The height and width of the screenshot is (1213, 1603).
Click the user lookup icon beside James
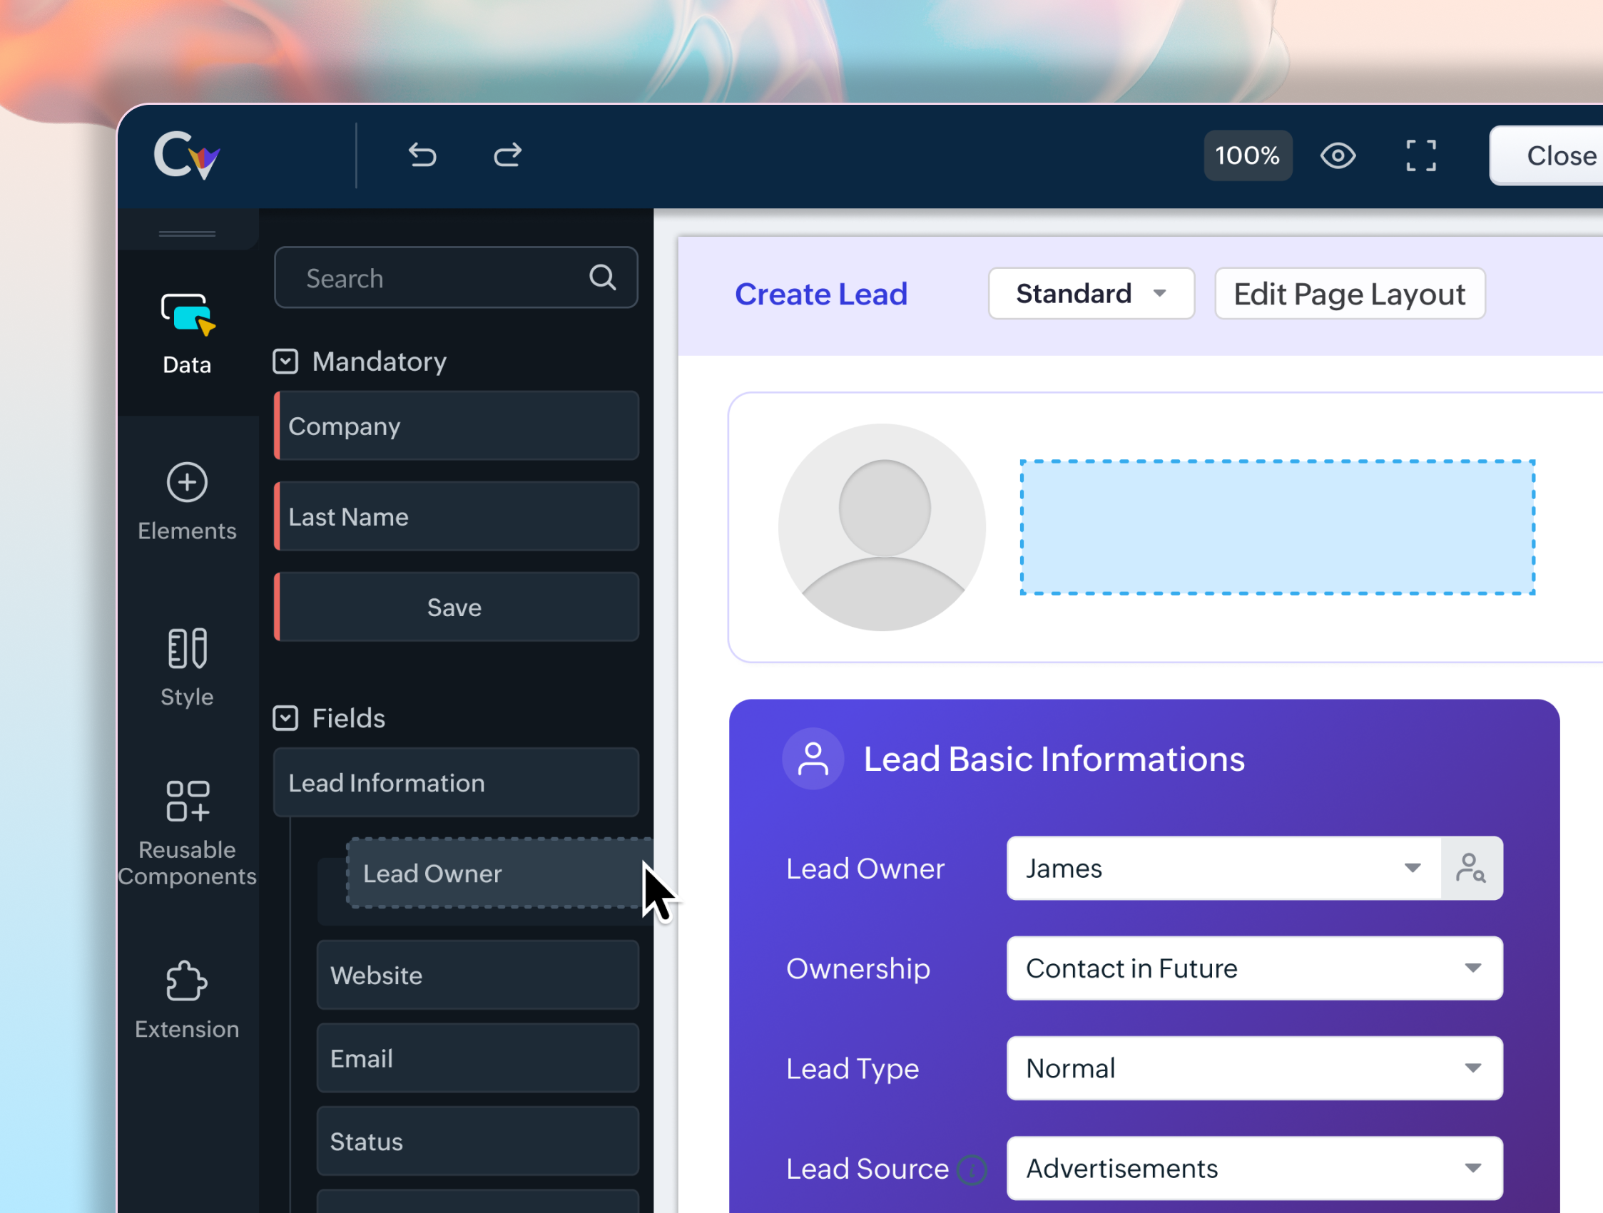tap(1470, 868)
